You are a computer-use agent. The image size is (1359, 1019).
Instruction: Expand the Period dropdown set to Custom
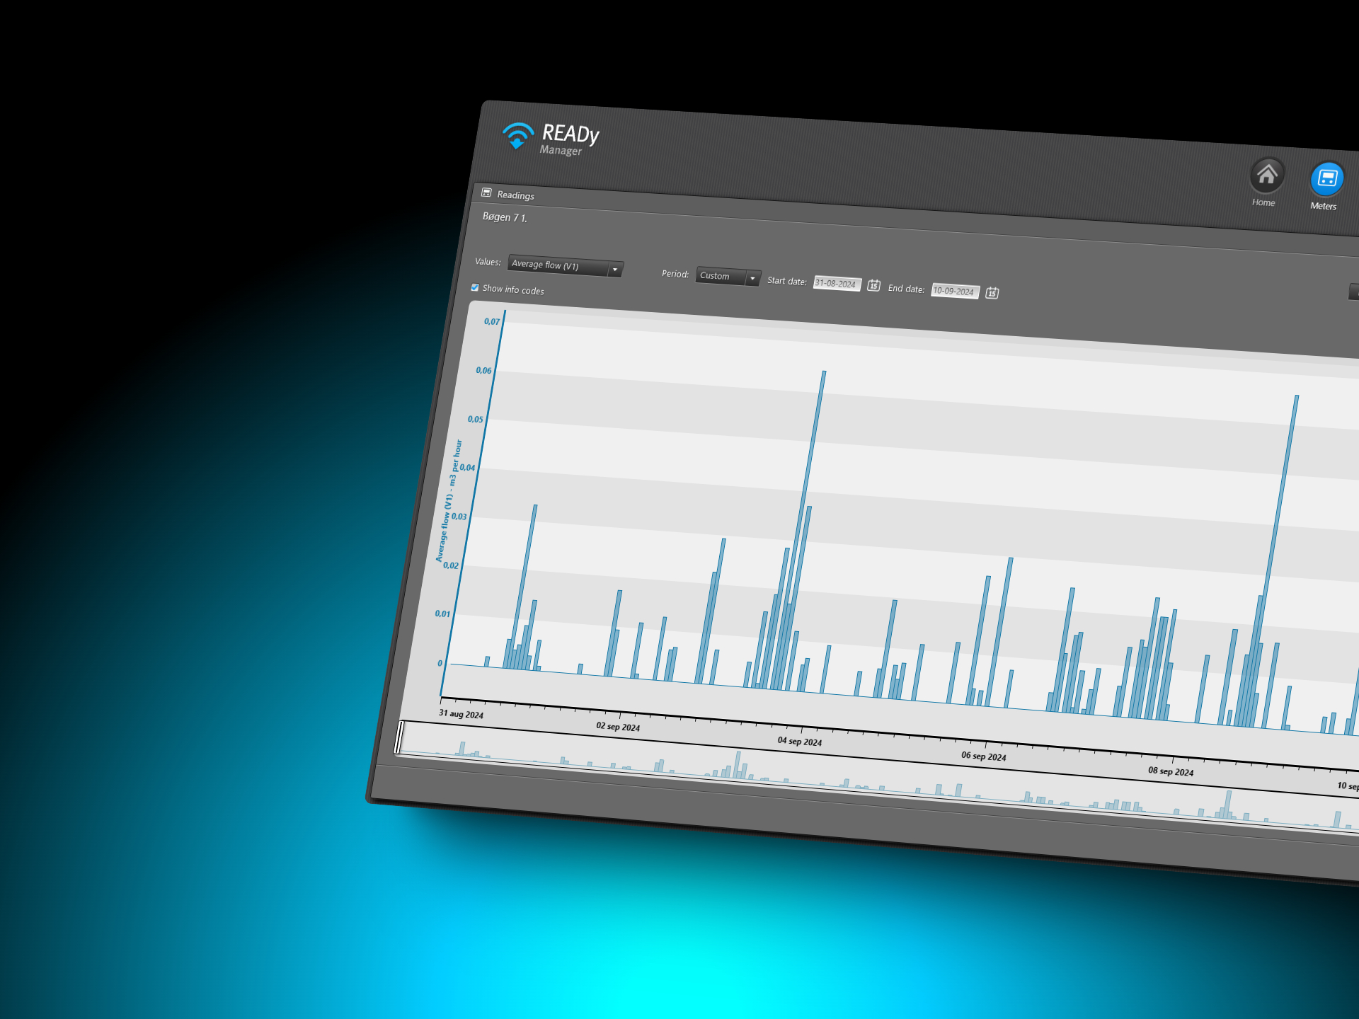click(x=728, y=277)
